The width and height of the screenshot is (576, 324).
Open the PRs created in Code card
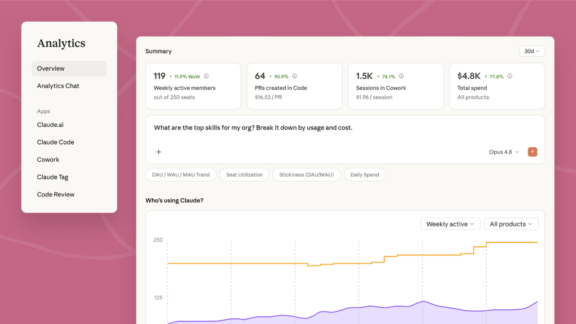pyautogui.click(x=294, y=86)
